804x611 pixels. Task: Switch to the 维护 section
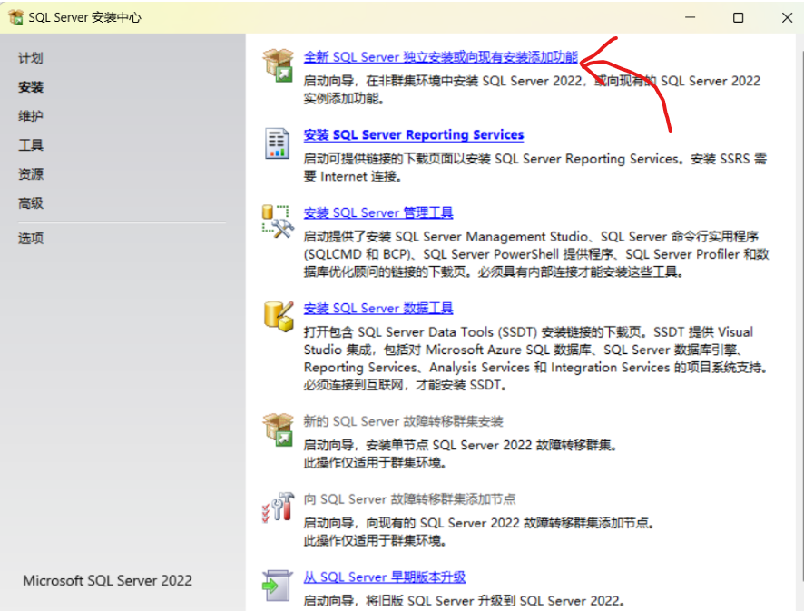tap(33, 116)
